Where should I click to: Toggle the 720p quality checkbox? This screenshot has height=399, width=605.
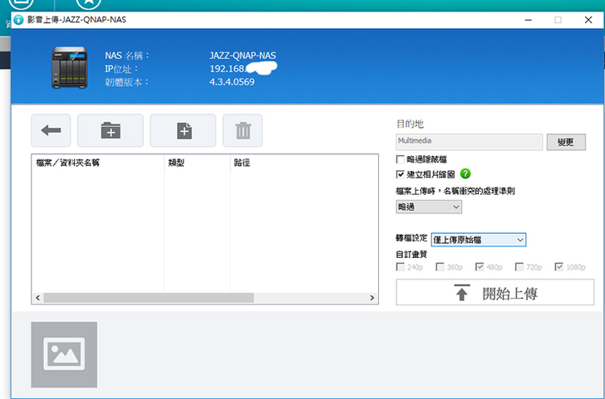(519, 267)
